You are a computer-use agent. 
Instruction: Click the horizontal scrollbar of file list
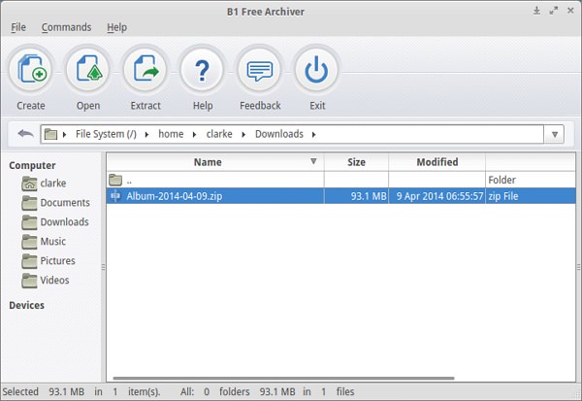(283, 379)
